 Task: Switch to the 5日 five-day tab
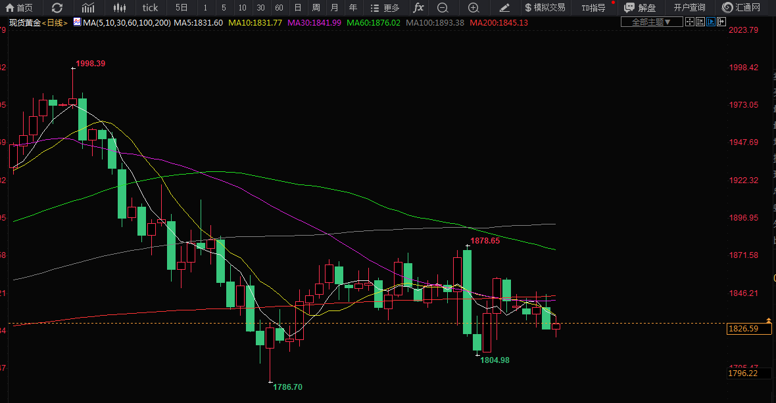point(182,8)
